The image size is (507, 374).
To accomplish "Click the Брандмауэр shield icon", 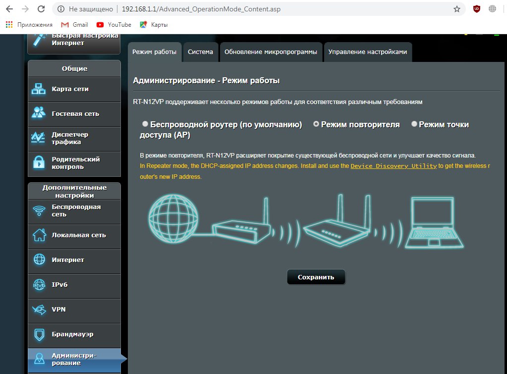I will (x=40, y=334).
